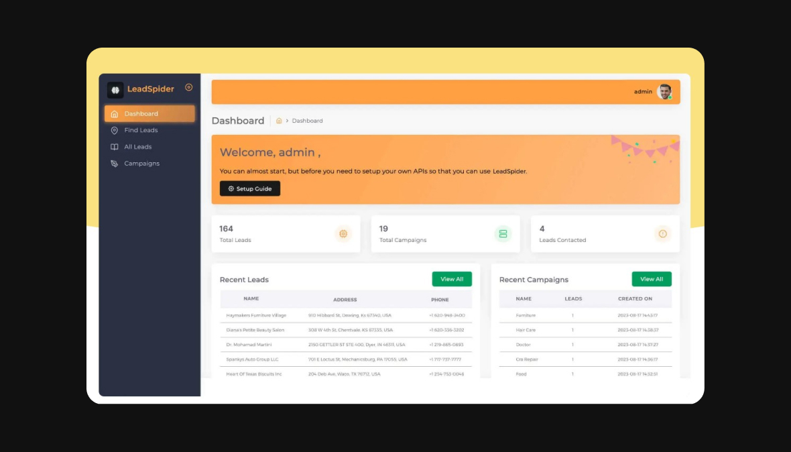Select the Haymakers Furniture Village lead row
The image size is (791, 452).
[256, 315]
